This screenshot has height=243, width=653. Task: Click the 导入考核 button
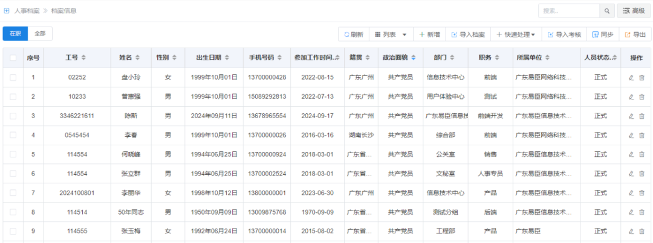(564, 35)
